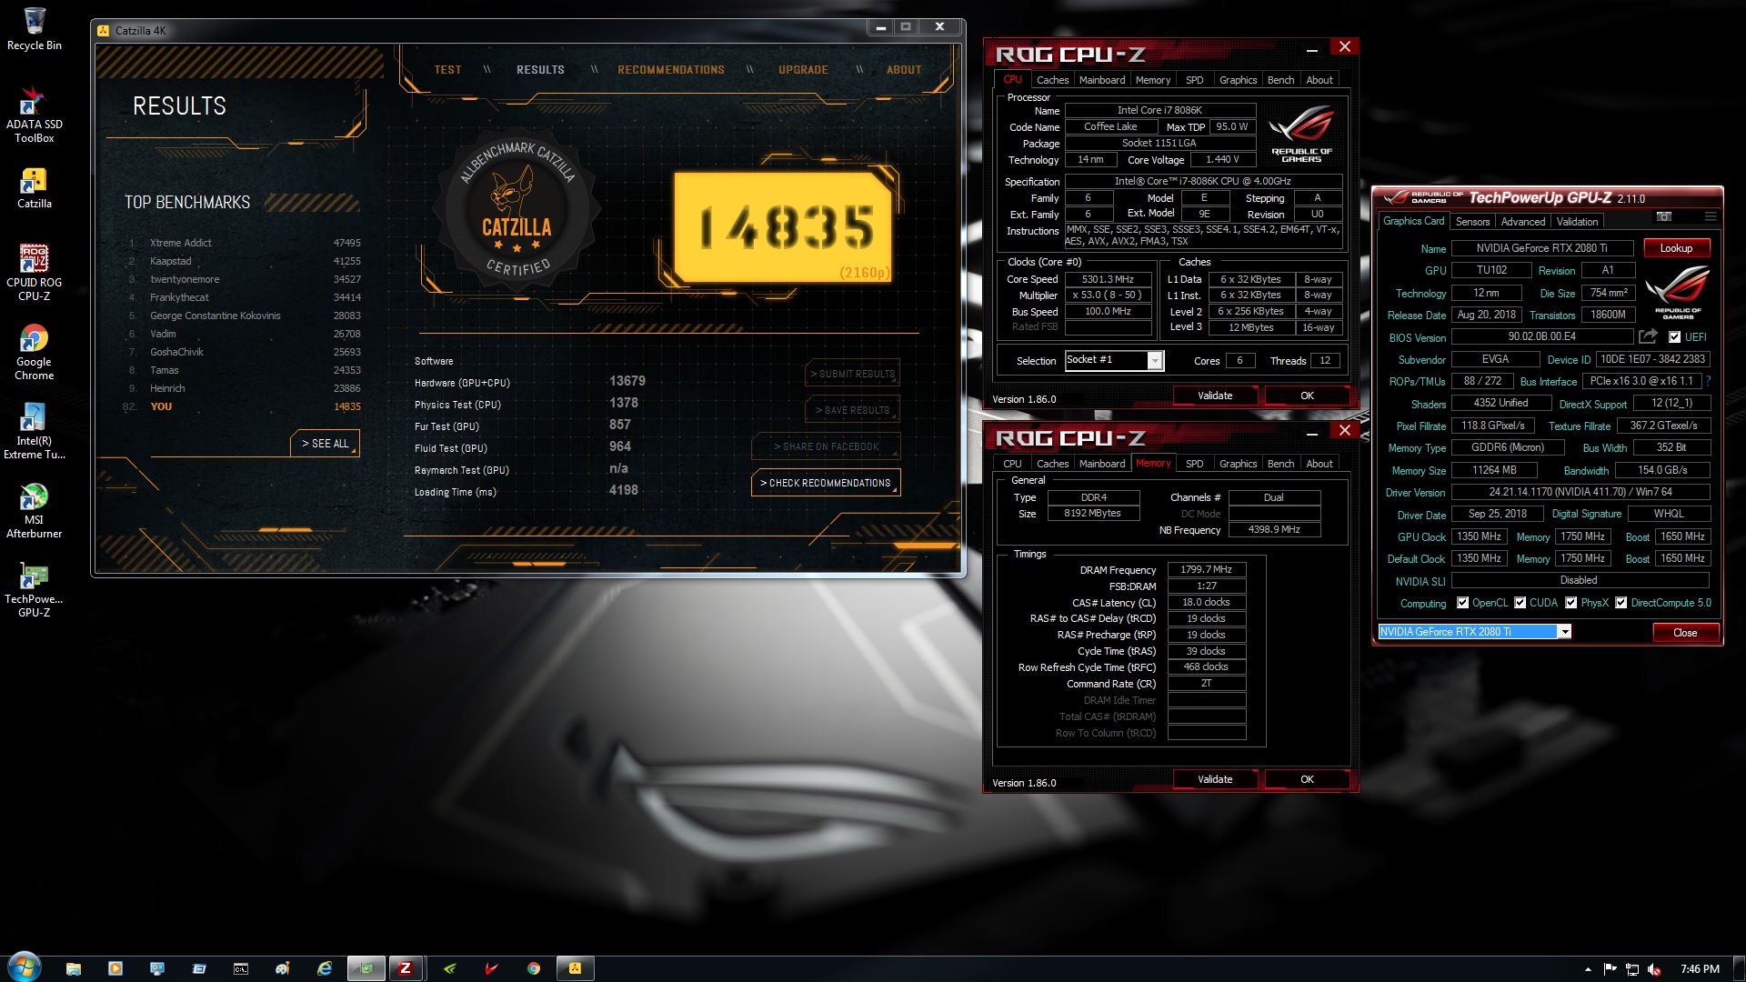Click the YOU rank row in benchmarks
Viewport: 1746px width, 982px height.
coord(244,406)
